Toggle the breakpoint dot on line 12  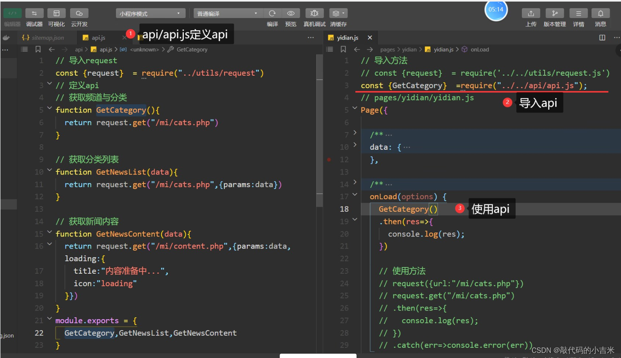[x=329, y=160]
